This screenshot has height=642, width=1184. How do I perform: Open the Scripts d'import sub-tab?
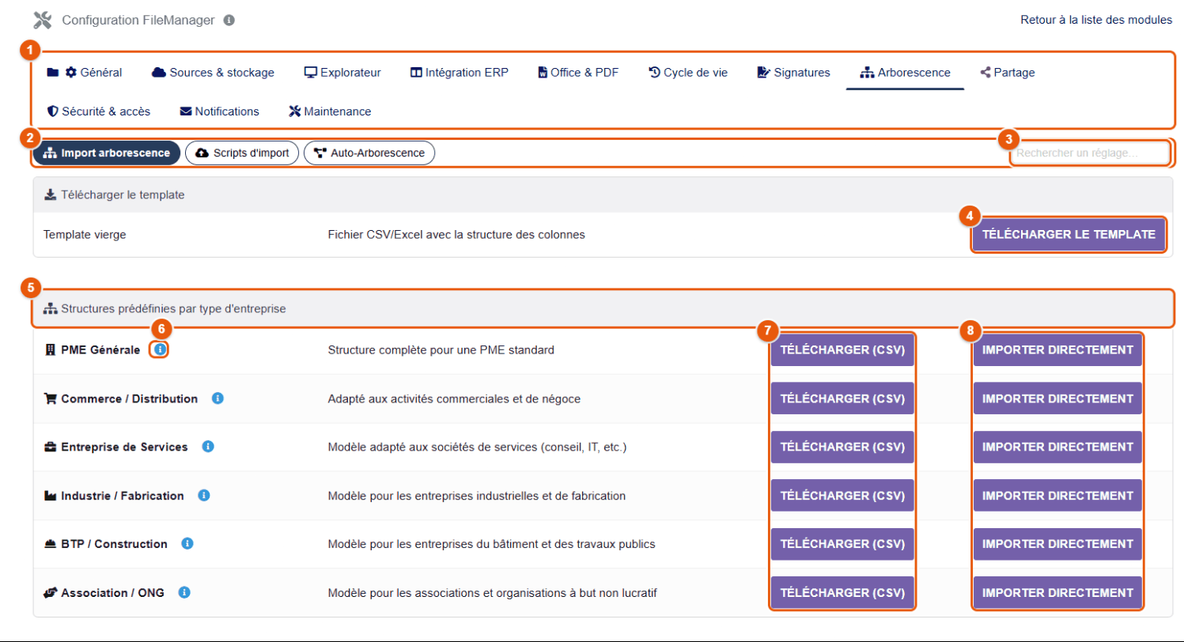pos(242,153)
